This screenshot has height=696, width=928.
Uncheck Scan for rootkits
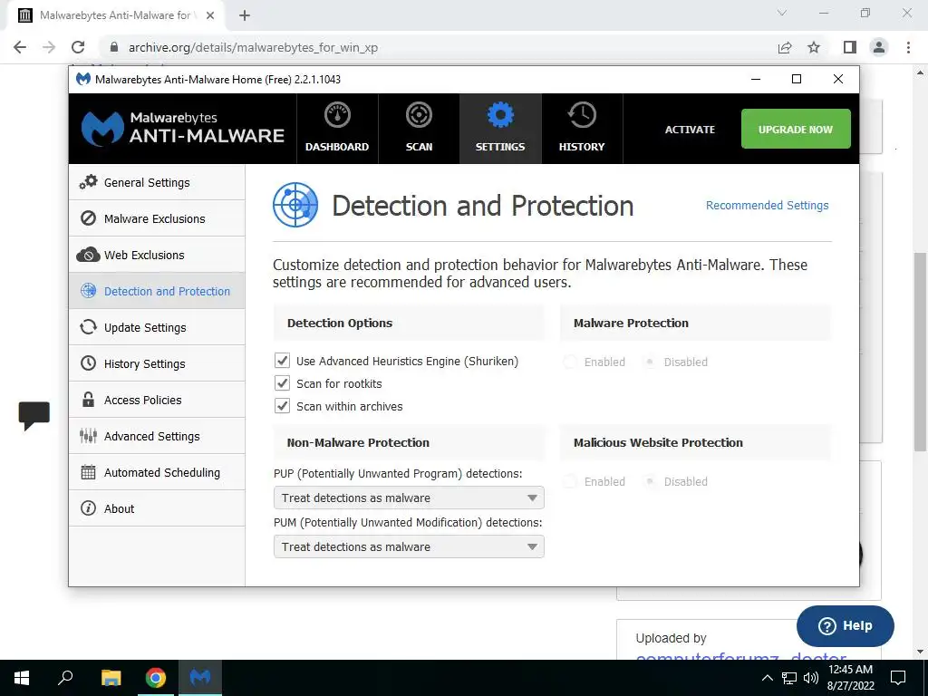pyautogui.click(x=283, y=383)
